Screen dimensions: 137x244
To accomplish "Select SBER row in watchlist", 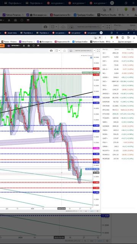I will click(x=118, y=122).
